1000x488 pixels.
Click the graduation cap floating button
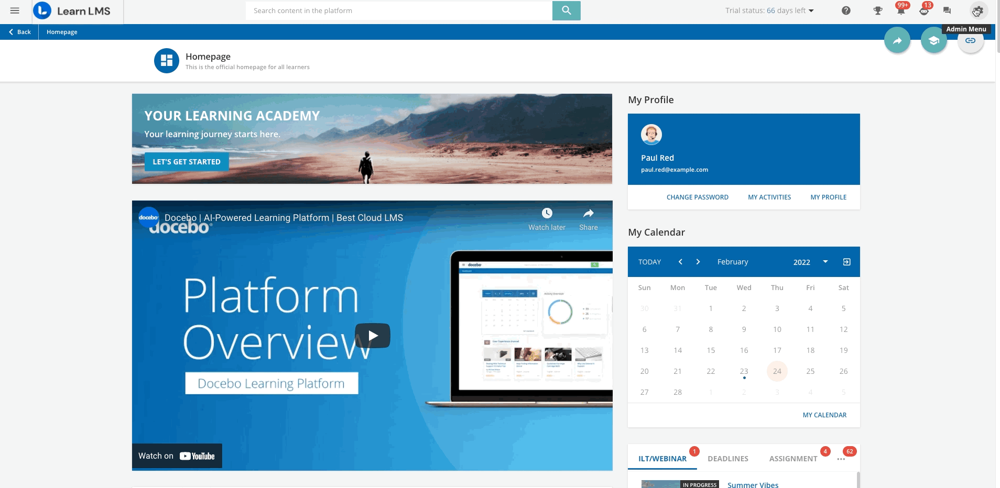pos(933,41)
